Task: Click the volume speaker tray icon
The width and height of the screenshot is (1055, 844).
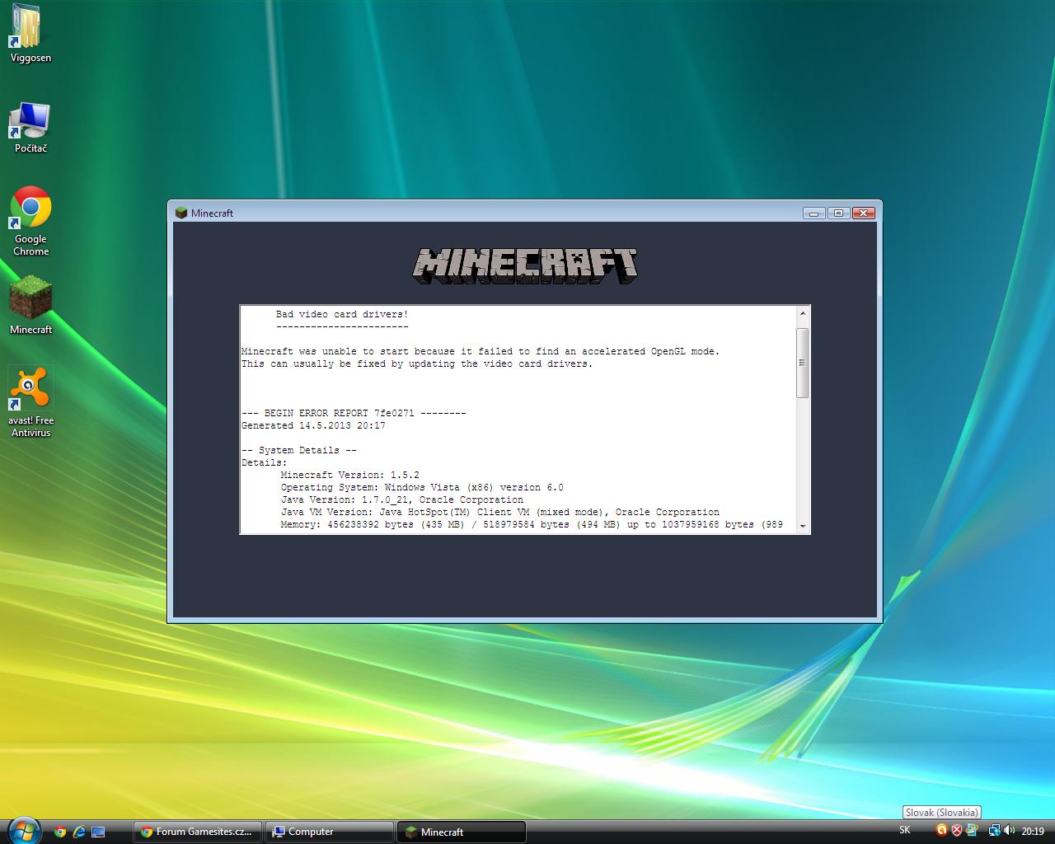Action: coord(1010,831)
